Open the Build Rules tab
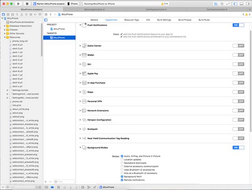The height and width of the screenshot is (190, 252). 204,20
